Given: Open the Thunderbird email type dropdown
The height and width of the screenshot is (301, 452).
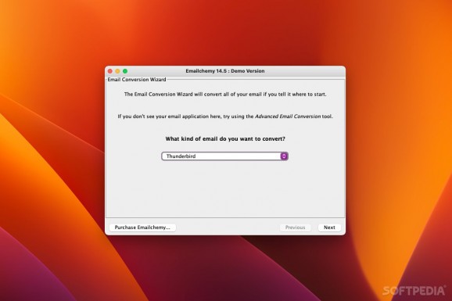Looking at the screenshot, I should [224, 156].
